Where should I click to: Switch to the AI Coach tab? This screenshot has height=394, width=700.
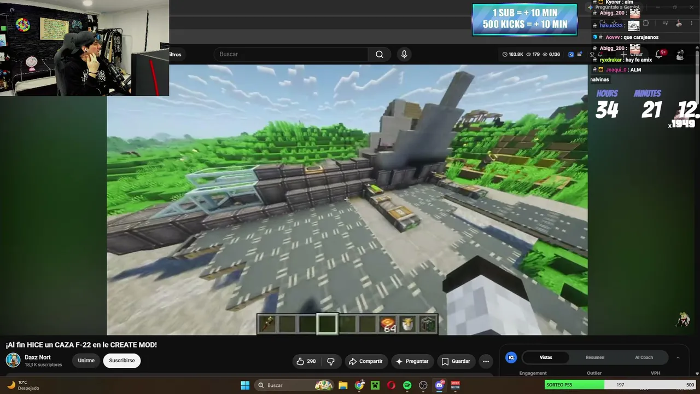[x=644, y=357]
